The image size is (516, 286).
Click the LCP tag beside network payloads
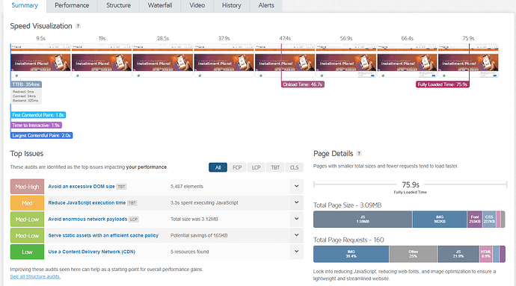coord(134,220)
